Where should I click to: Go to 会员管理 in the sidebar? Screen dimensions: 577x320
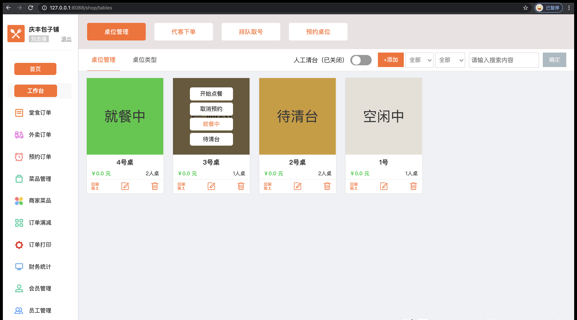click(x=40, y=289)
